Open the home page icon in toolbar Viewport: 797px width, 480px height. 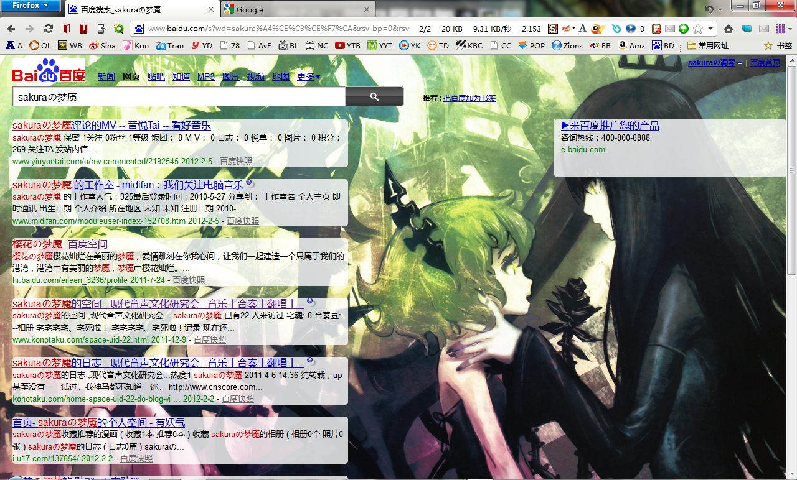(x=729, y=29)
